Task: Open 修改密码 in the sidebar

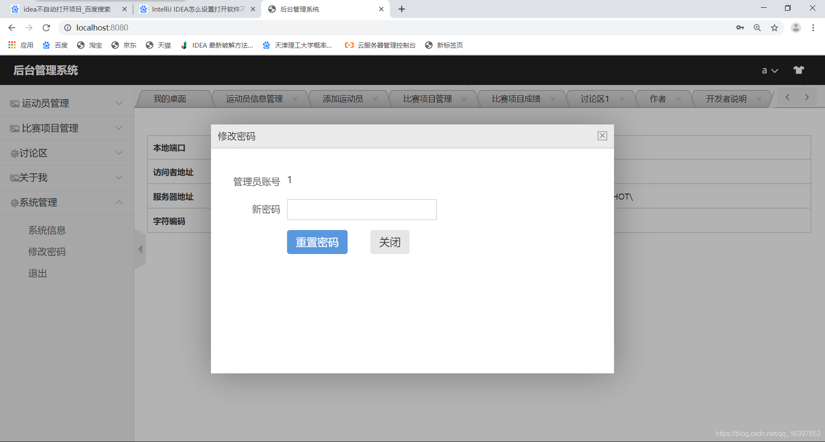Action: click(47, 252)
